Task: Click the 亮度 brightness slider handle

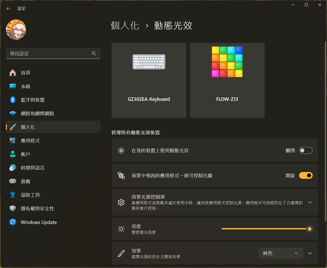Action: pos(309,229)
